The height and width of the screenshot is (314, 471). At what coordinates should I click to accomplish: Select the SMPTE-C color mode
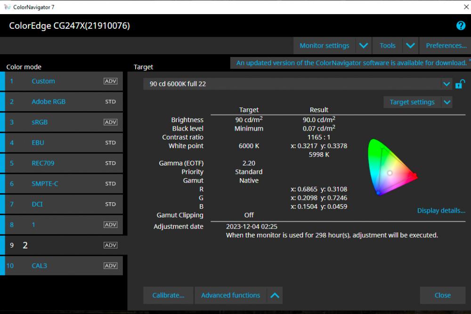click(62, 183)
